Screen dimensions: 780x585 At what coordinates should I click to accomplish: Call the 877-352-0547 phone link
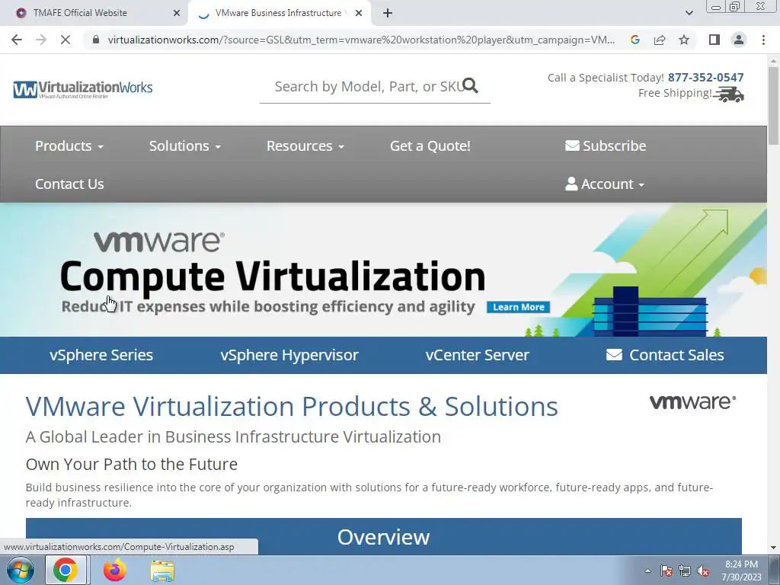(706, 78)
